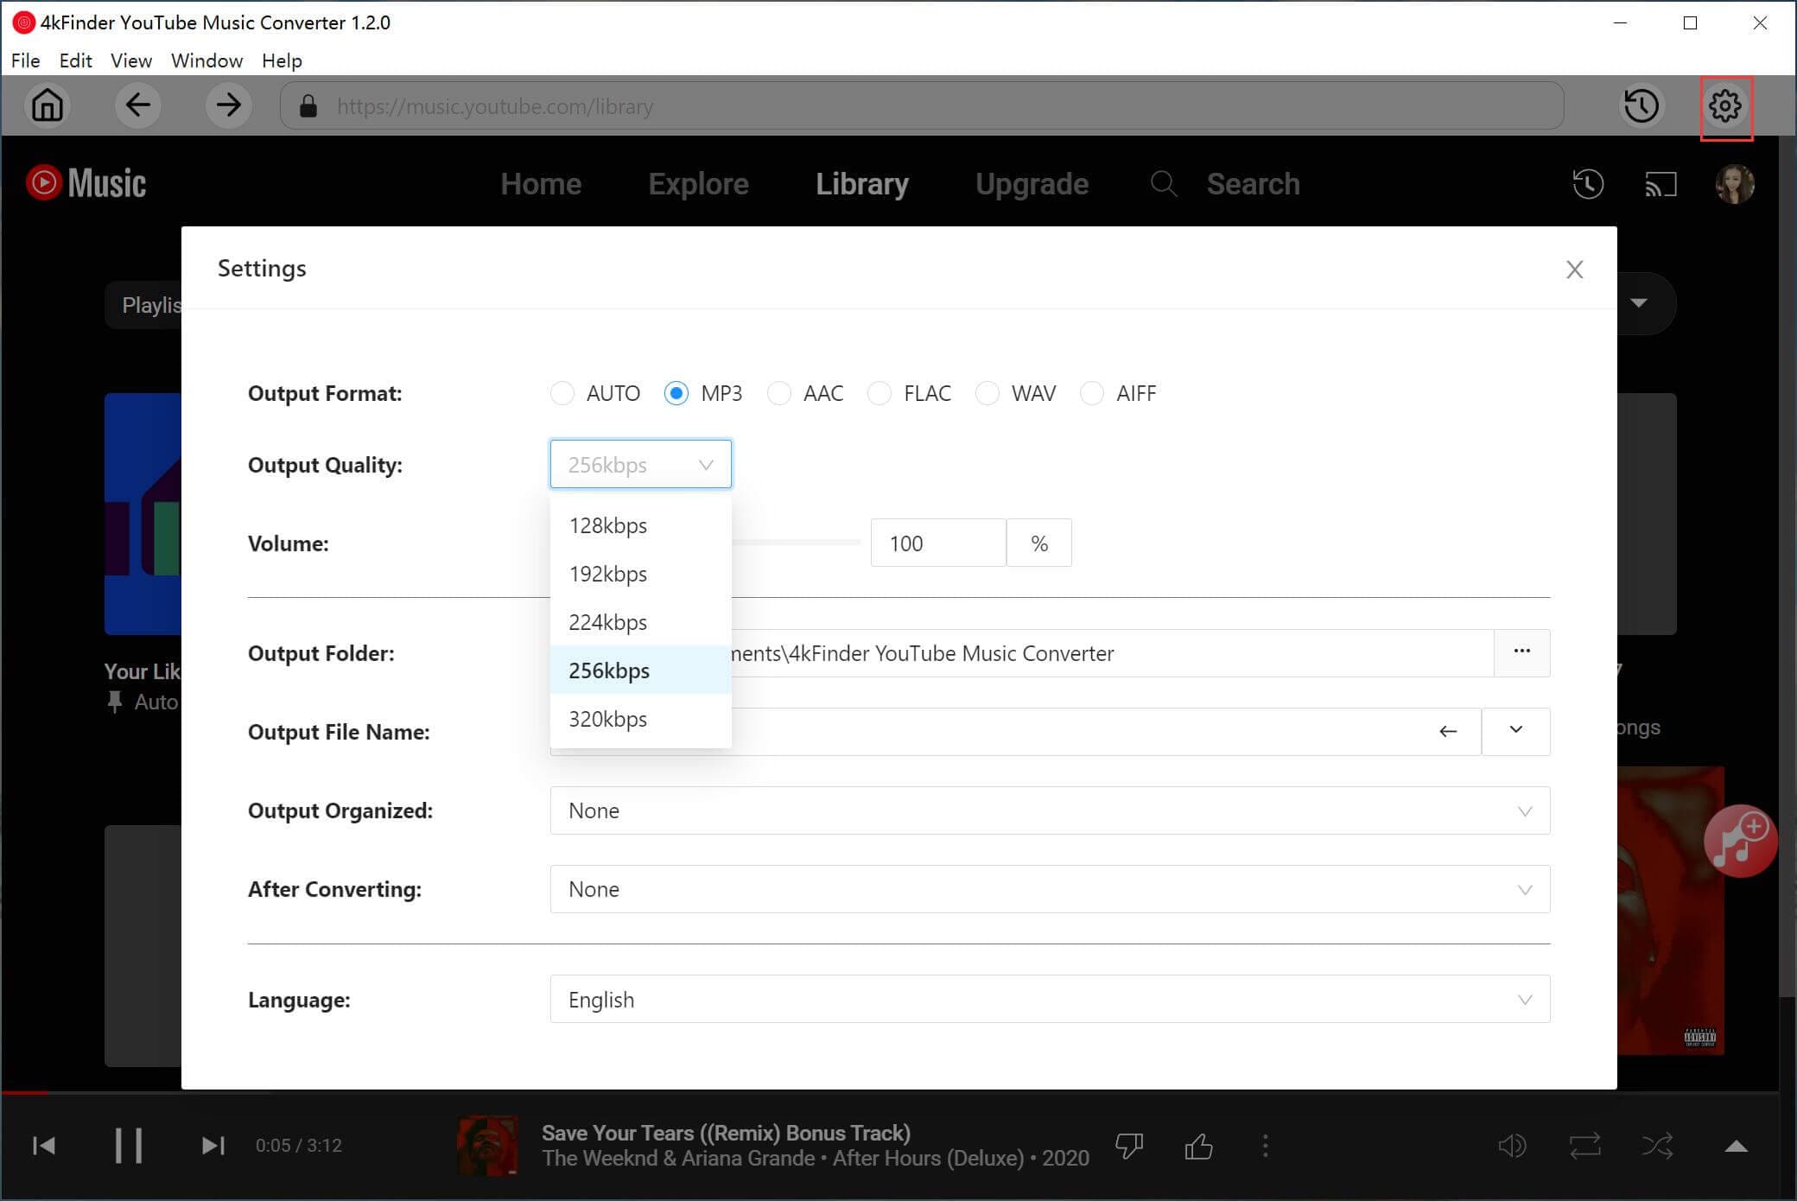Click the home icon in toolbar
Viewport: 1797px width, 1201px height.
[47, 105]
